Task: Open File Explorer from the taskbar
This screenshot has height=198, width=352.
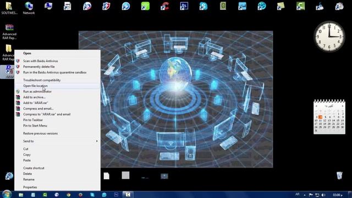Action: point(21,195)
